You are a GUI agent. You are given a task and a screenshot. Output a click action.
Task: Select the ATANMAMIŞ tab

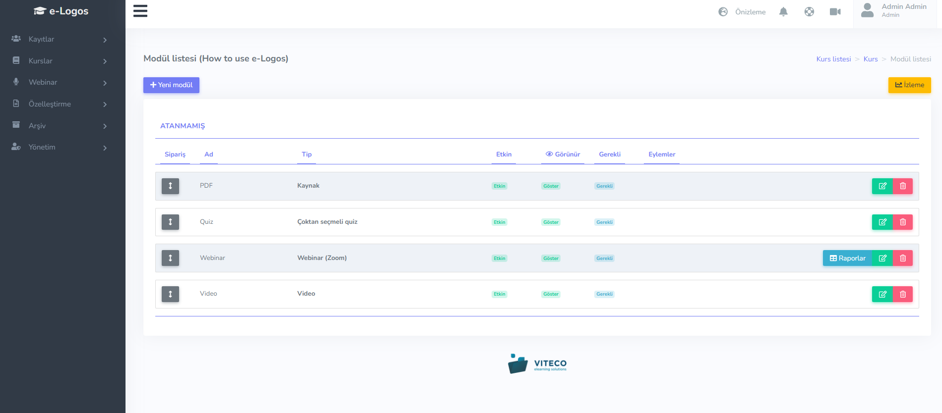click(183, 126)
